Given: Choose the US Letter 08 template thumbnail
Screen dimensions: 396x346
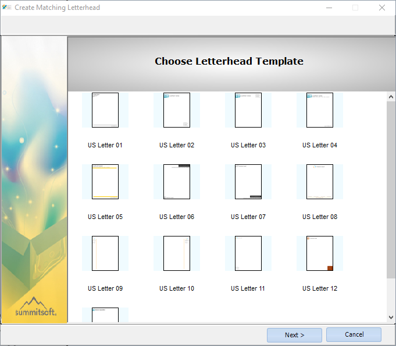Looking at the screenshot, I should click(x=320, y=182).
